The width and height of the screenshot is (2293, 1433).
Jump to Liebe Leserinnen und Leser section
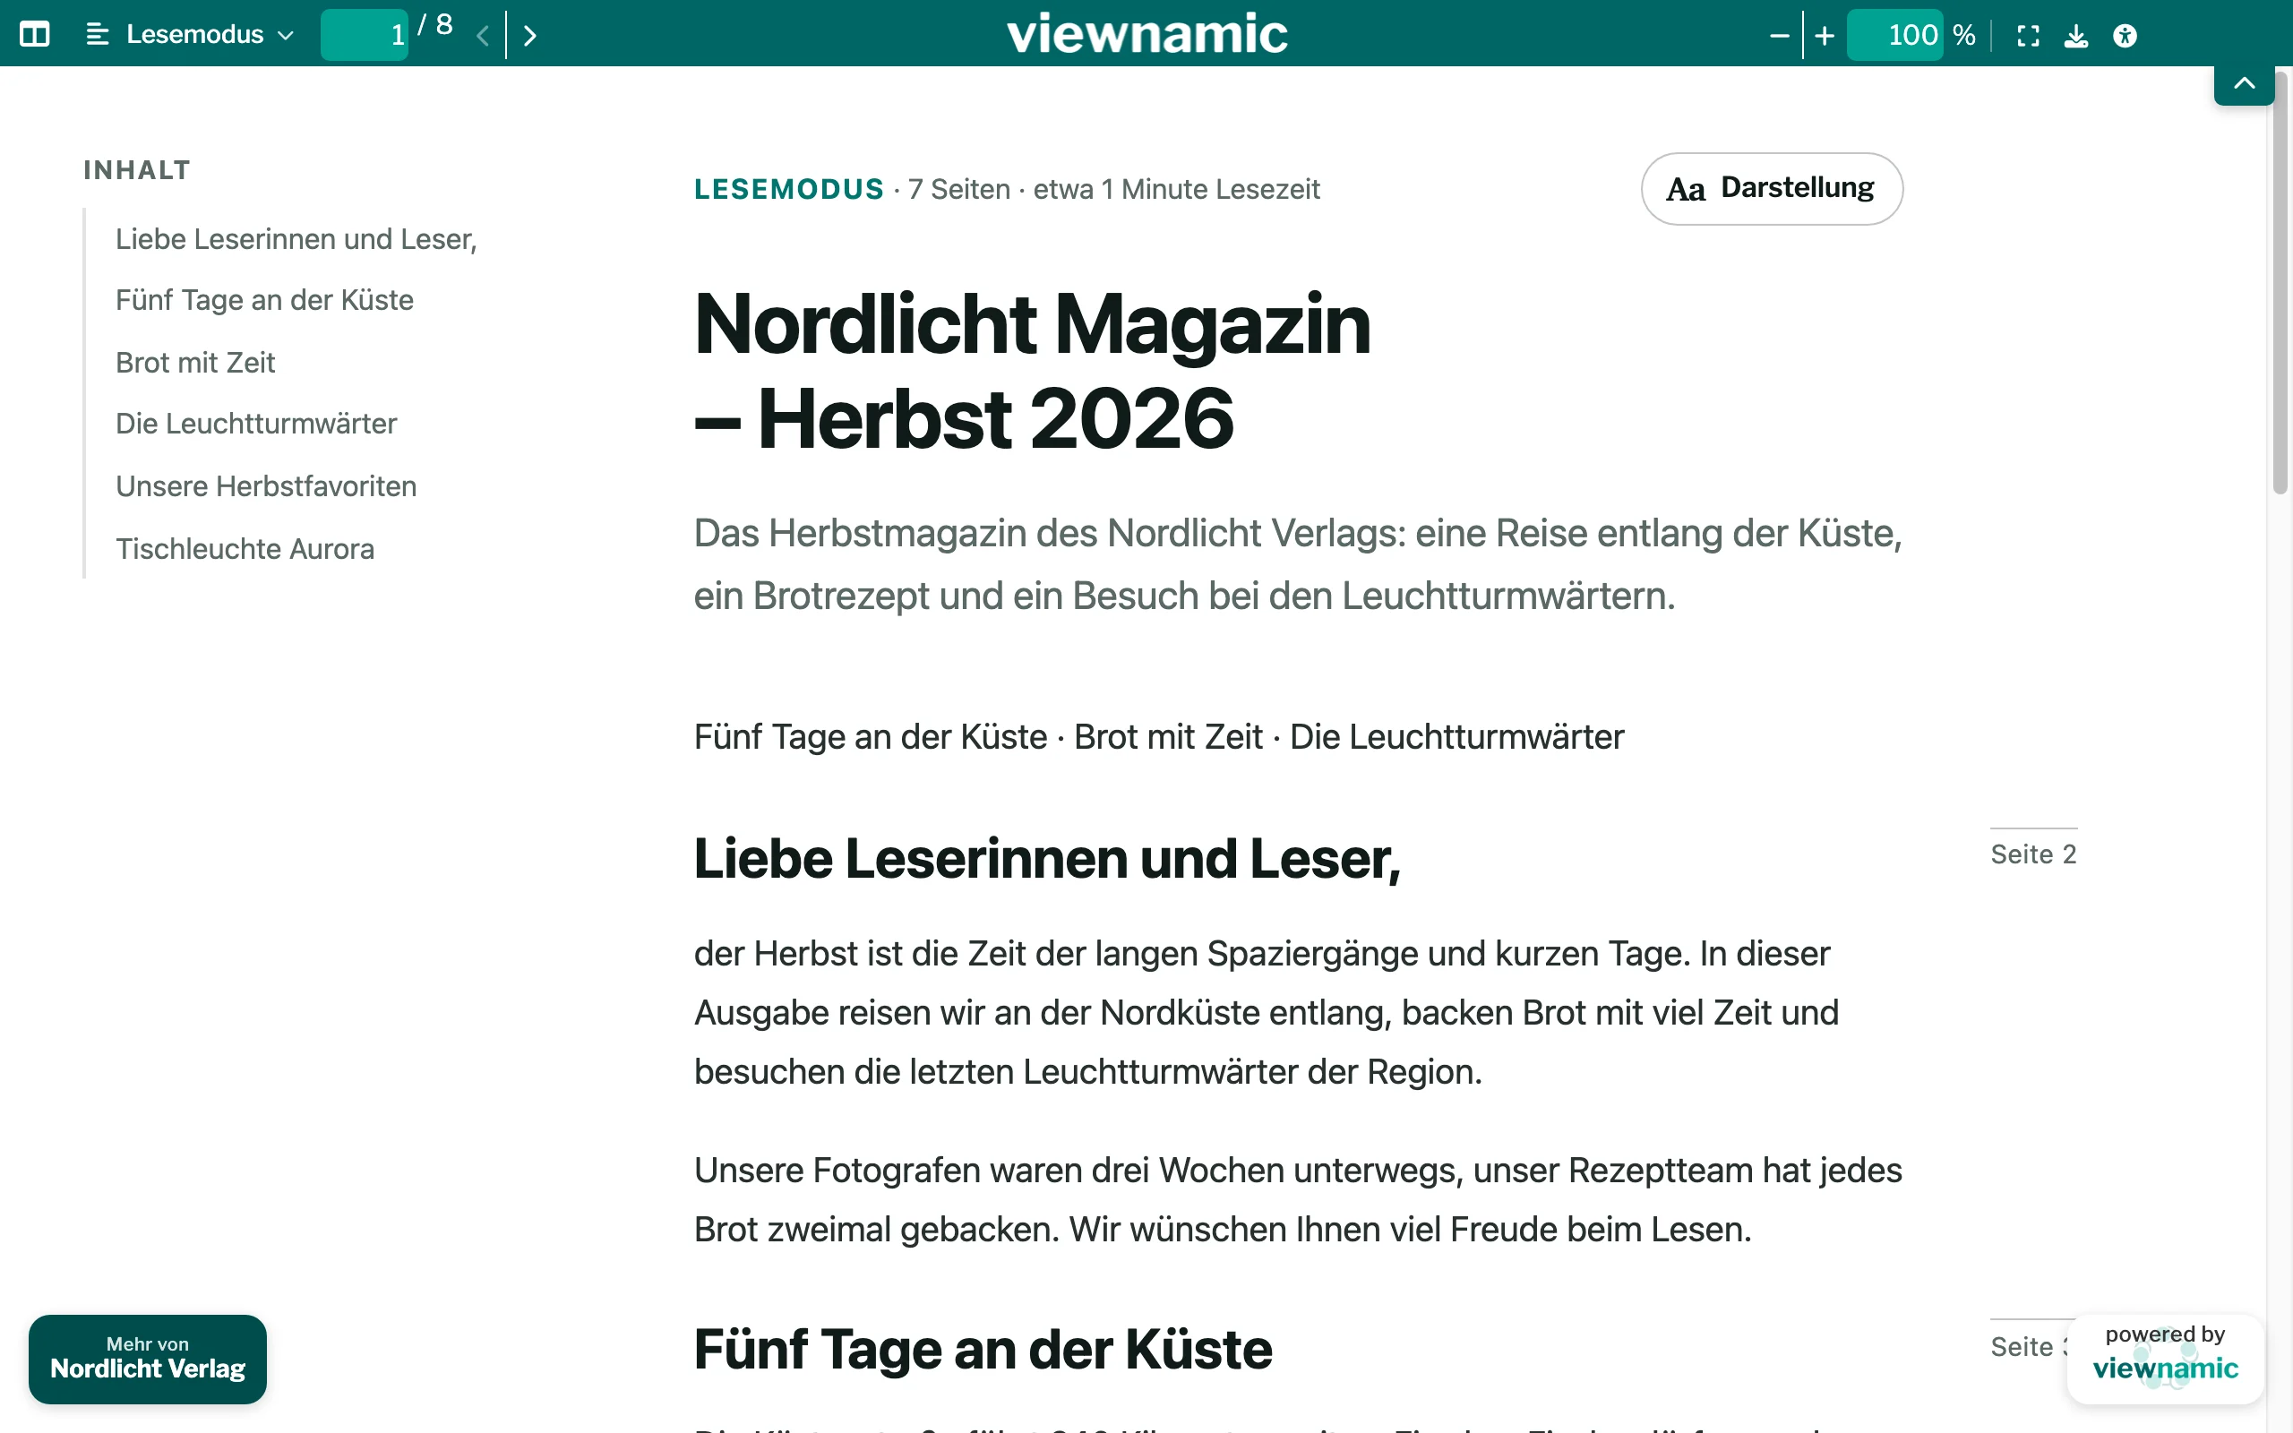point(296,239)
